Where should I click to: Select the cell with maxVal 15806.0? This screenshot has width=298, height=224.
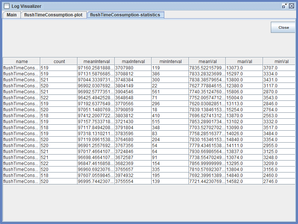click(244, 92)
